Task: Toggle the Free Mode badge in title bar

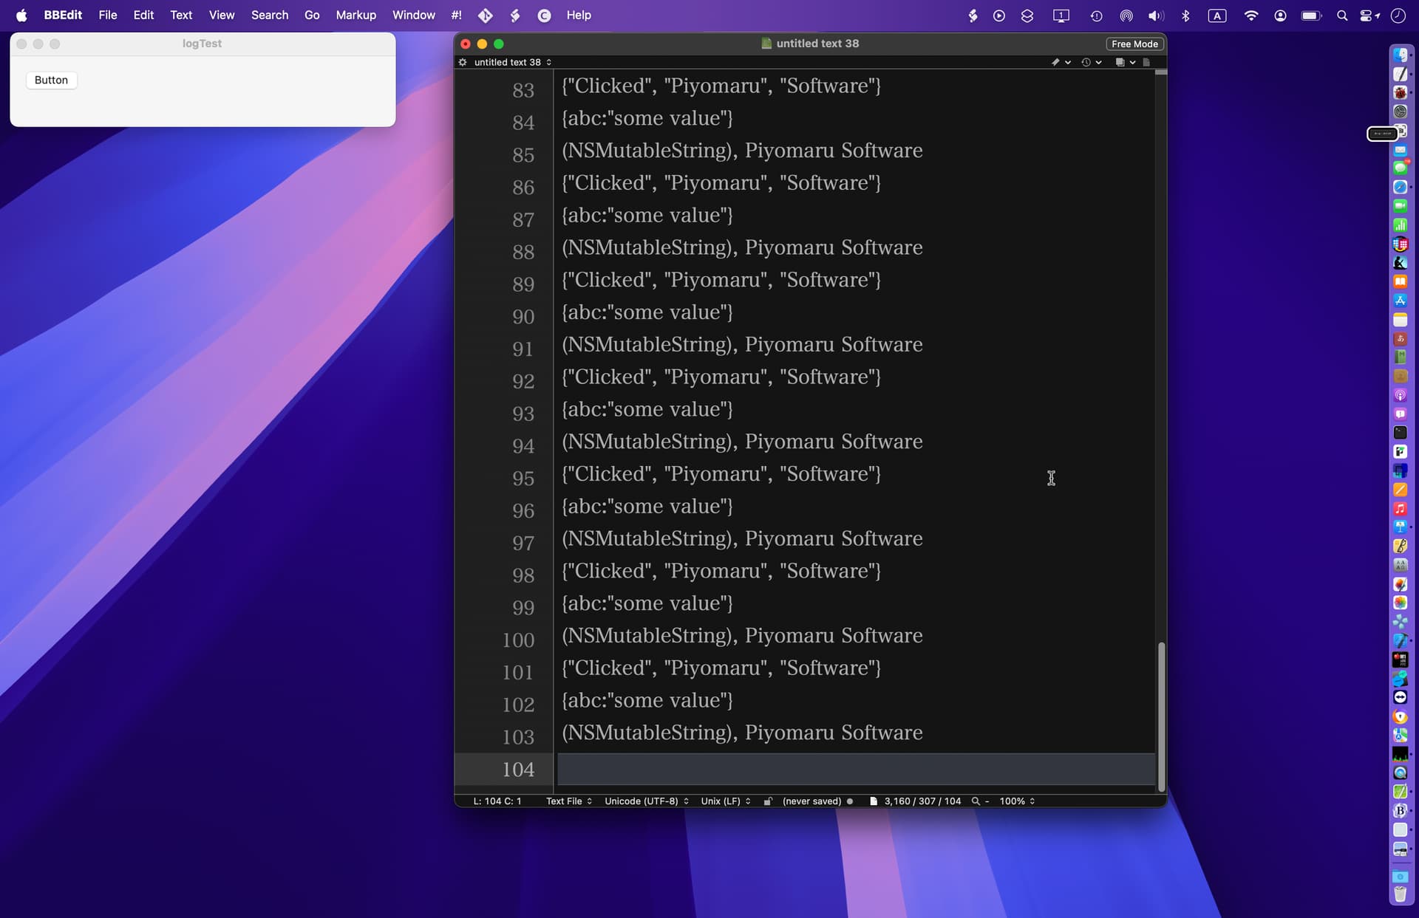Action: click(1134, 44)
